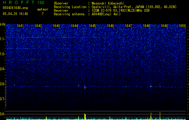Select observer name Masayuki Kobayashi
The image size is (189, 120).
(x=108, y=3)
